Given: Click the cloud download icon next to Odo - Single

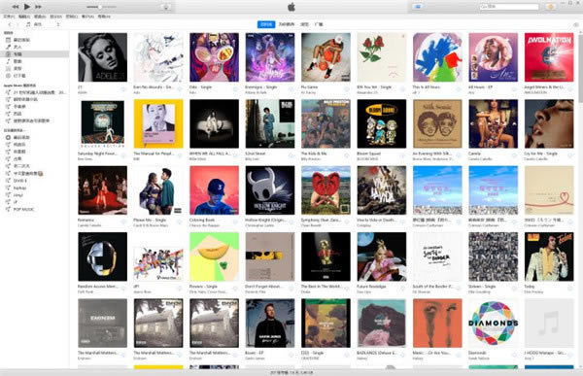Looking at the screenshot, I should (x=234, y=89).
